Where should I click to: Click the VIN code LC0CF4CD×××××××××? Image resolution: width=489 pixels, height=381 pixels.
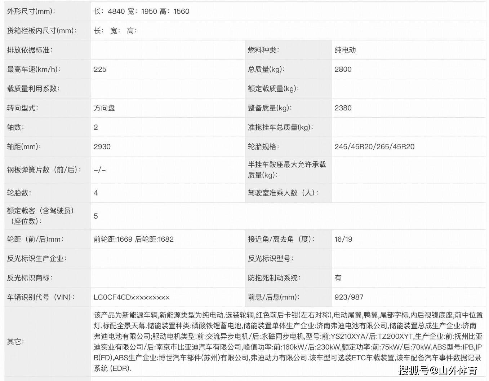click(x=132, y=297)
